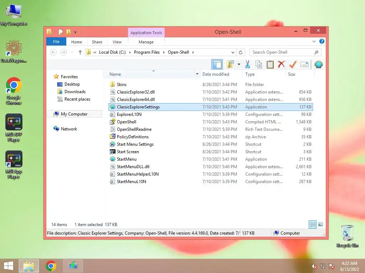
Task: Click into Search Open-Shell box
Action: (282, 52)
